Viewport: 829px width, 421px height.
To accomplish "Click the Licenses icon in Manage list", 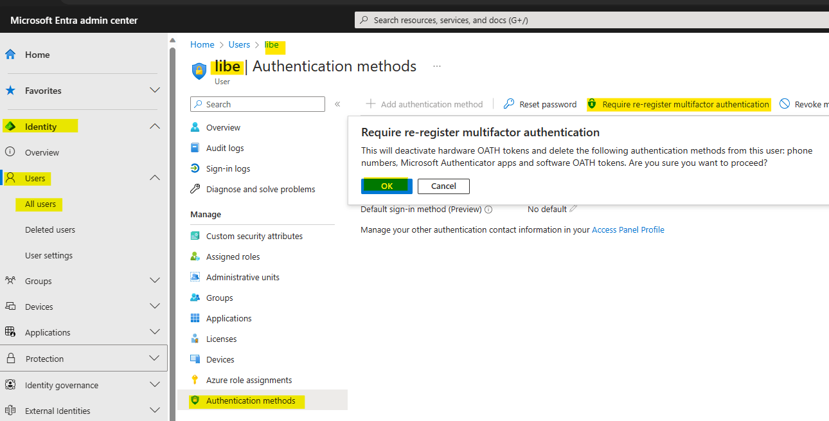I will [x=195, y=339].
